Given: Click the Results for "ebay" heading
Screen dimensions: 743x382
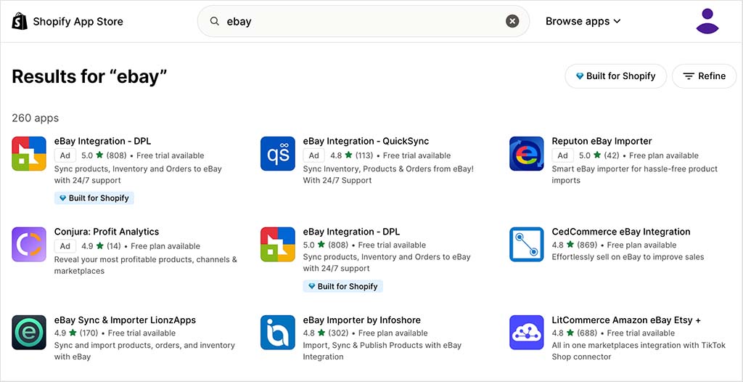Looking at the screenshot, I should point(89,76).
